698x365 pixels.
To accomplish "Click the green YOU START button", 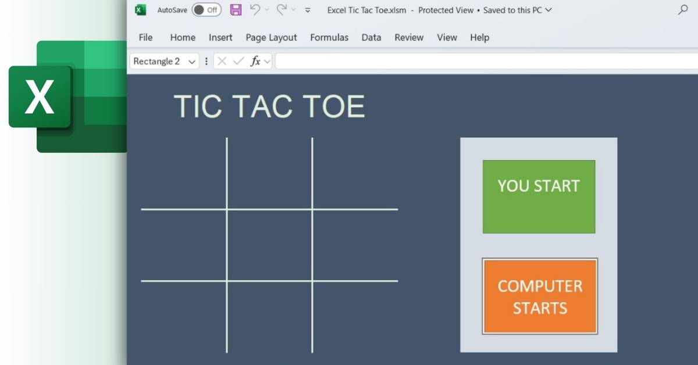I will coord(539,196).
